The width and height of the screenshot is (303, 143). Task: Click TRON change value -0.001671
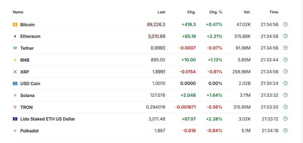click(186, 107)
